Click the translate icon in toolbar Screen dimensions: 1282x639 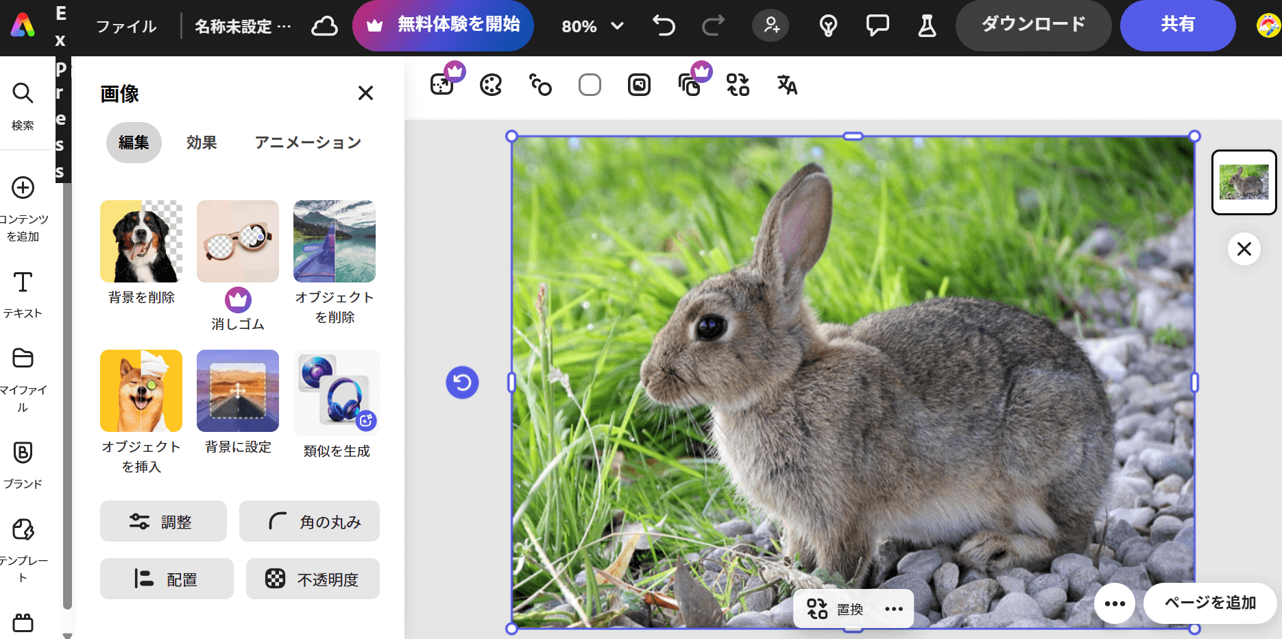click(787, 85)
